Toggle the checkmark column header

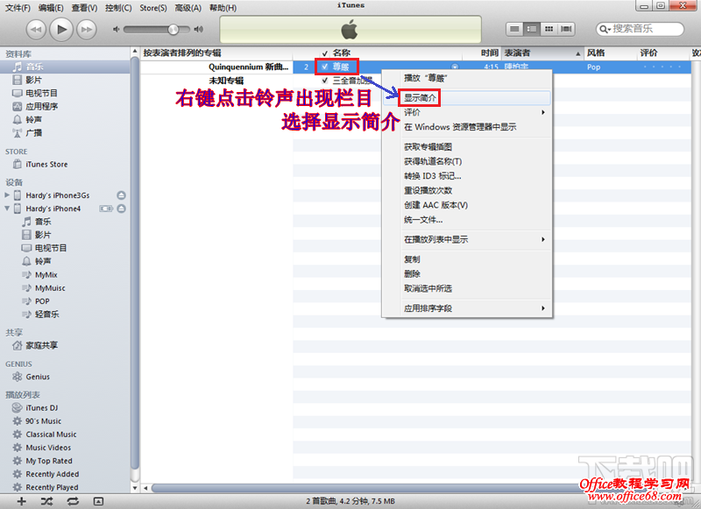(x=325, y=53)
